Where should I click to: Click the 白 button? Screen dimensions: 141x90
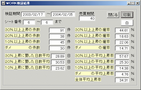click(x=127, y=23)
